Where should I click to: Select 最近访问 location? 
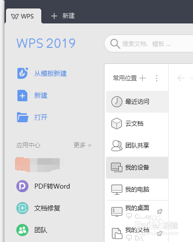tap(137, 102)
